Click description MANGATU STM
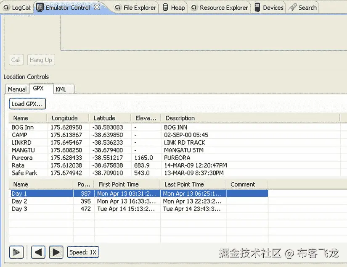 pyautogui.click(x=184, y=150)
